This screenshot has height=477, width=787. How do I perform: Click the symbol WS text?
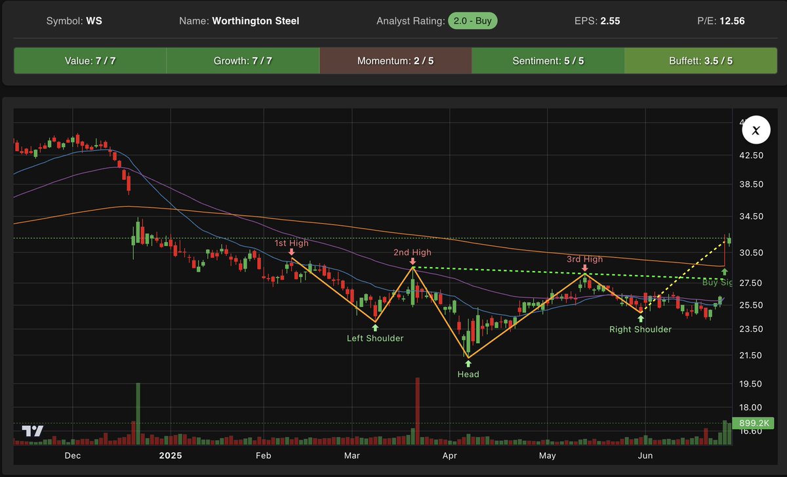94,21
